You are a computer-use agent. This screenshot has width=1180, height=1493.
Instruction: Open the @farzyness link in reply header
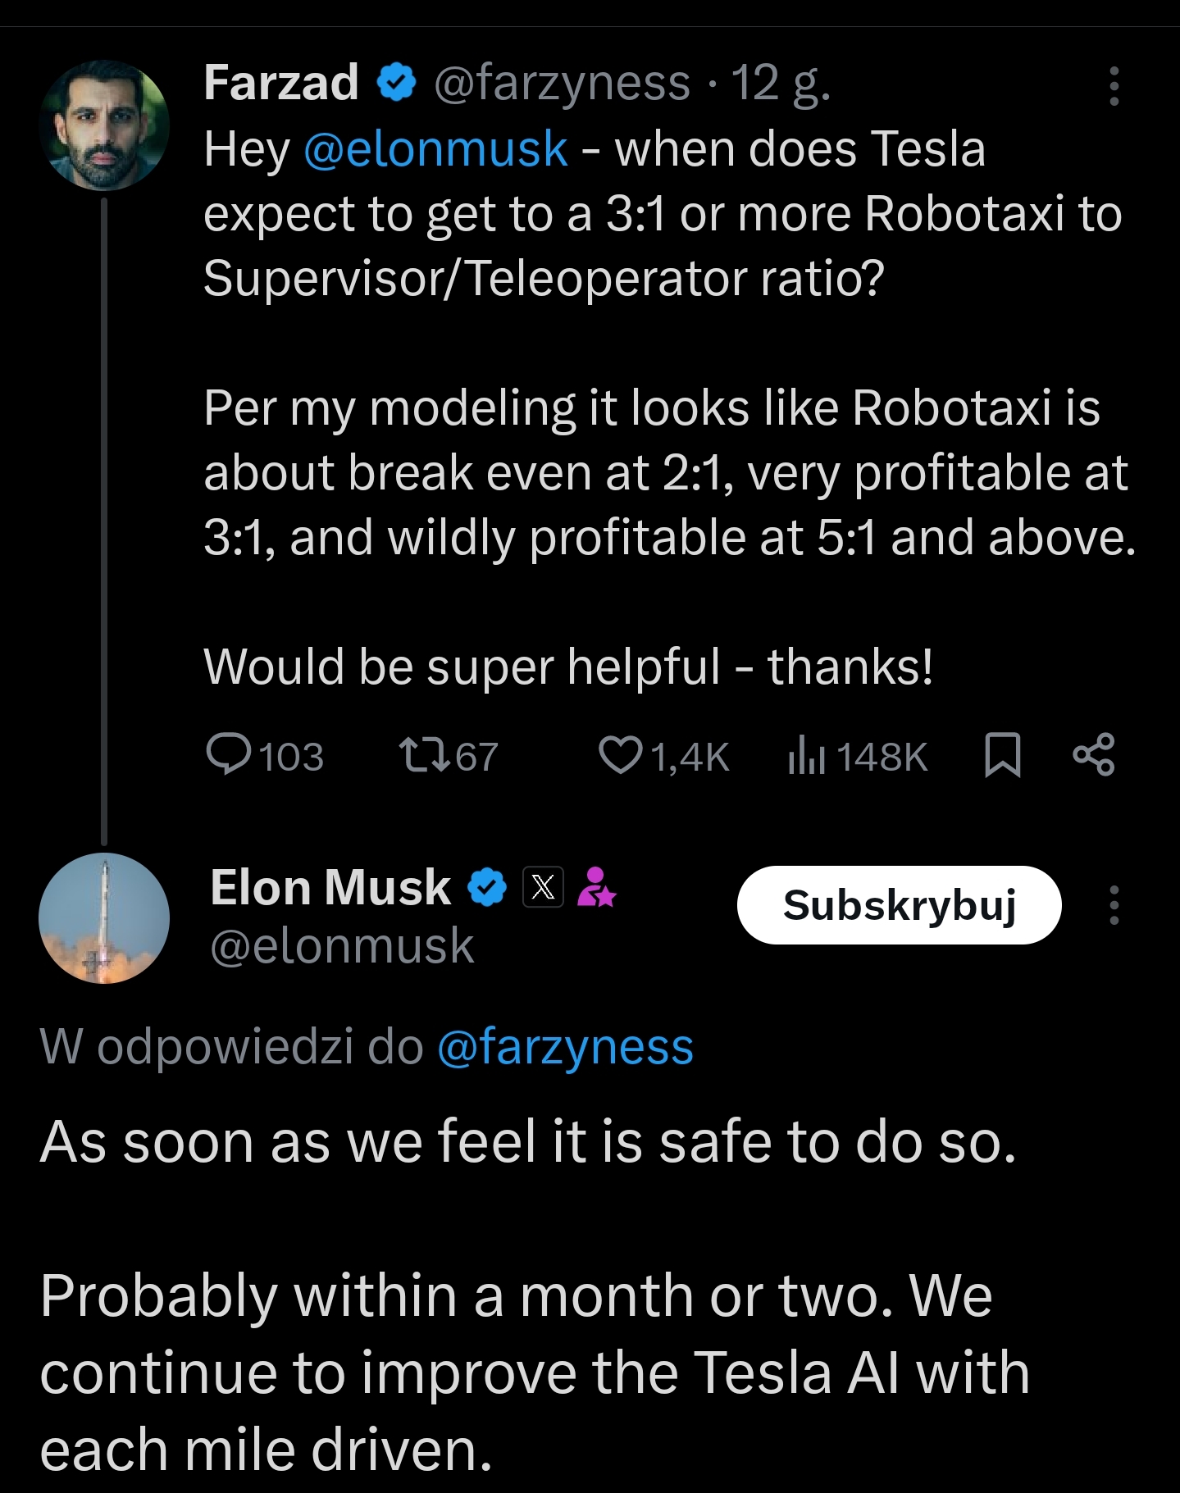click(566, 1047)
